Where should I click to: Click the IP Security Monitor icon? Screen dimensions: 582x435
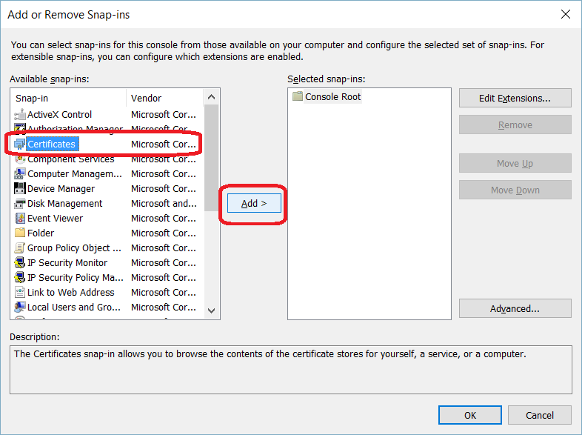pos(20,263)
